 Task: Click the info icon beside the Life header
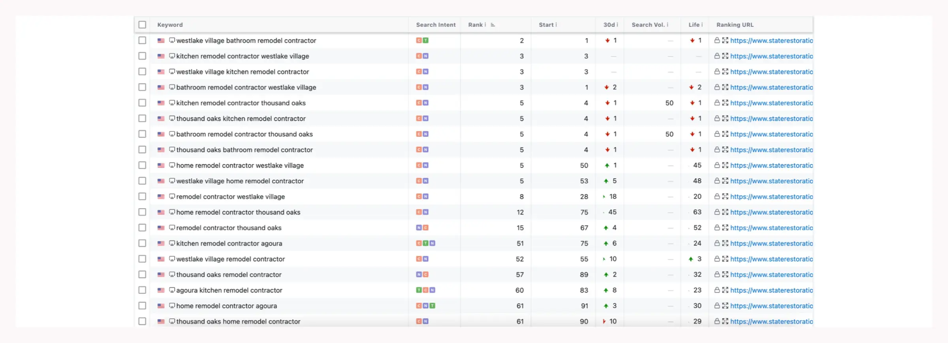702,25
